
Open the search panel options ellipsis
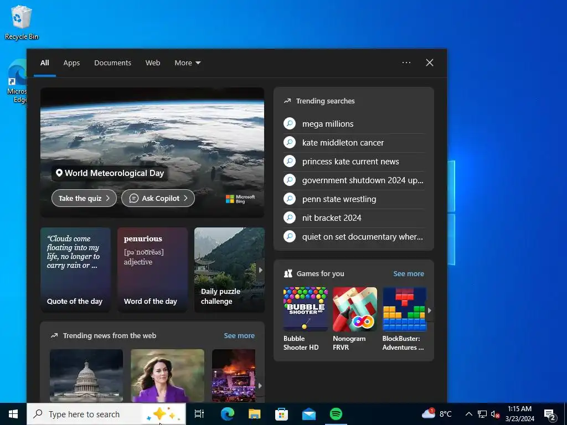click(406, 63)
